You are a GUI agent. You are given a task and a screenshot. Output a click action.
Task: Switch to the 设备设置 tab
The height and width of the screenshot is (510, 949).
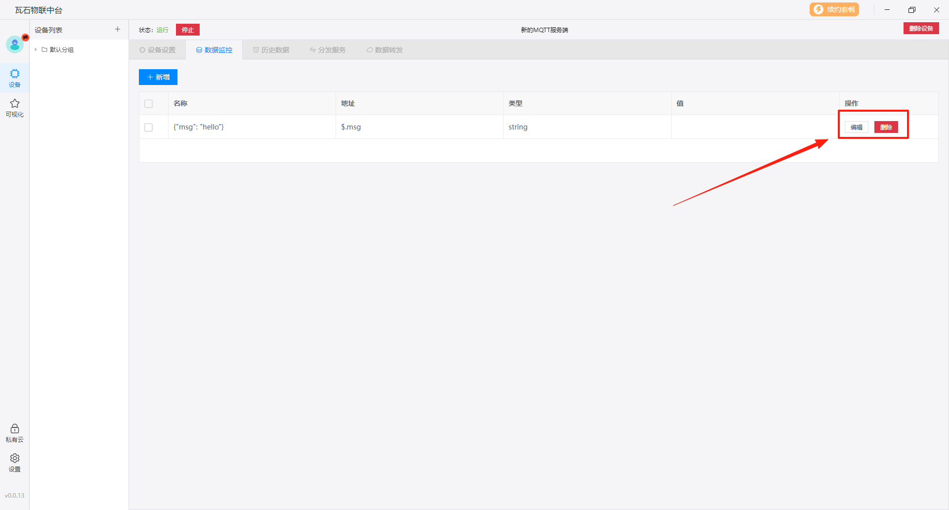click(x=158, y=50)
